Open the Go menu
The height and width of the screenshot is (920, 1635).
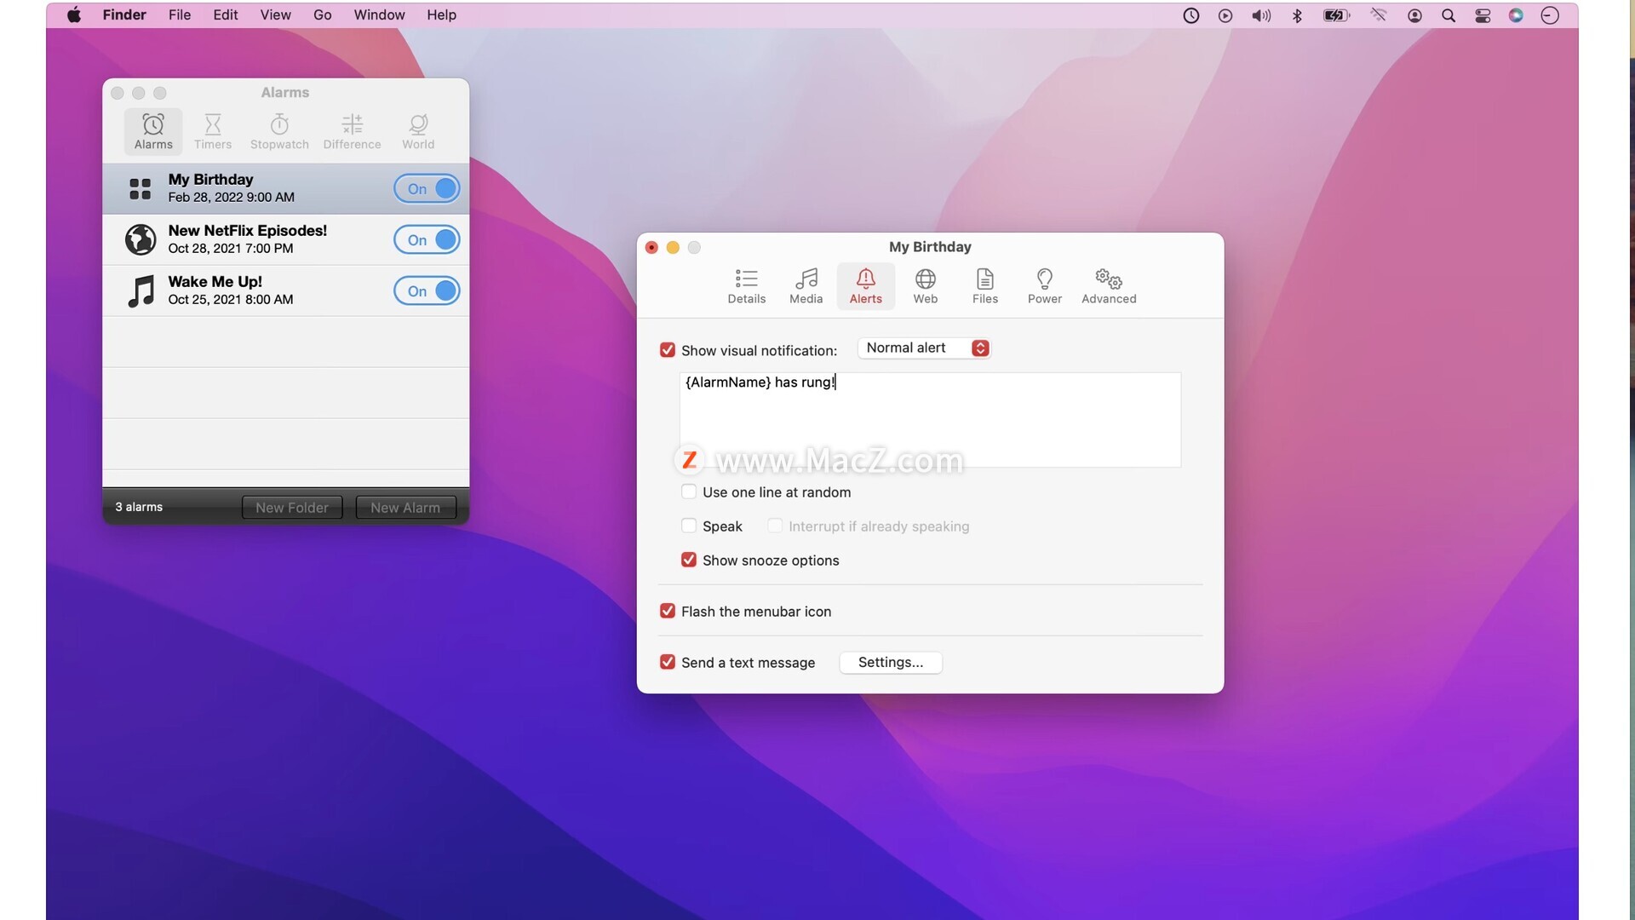(x=322, y=14)
